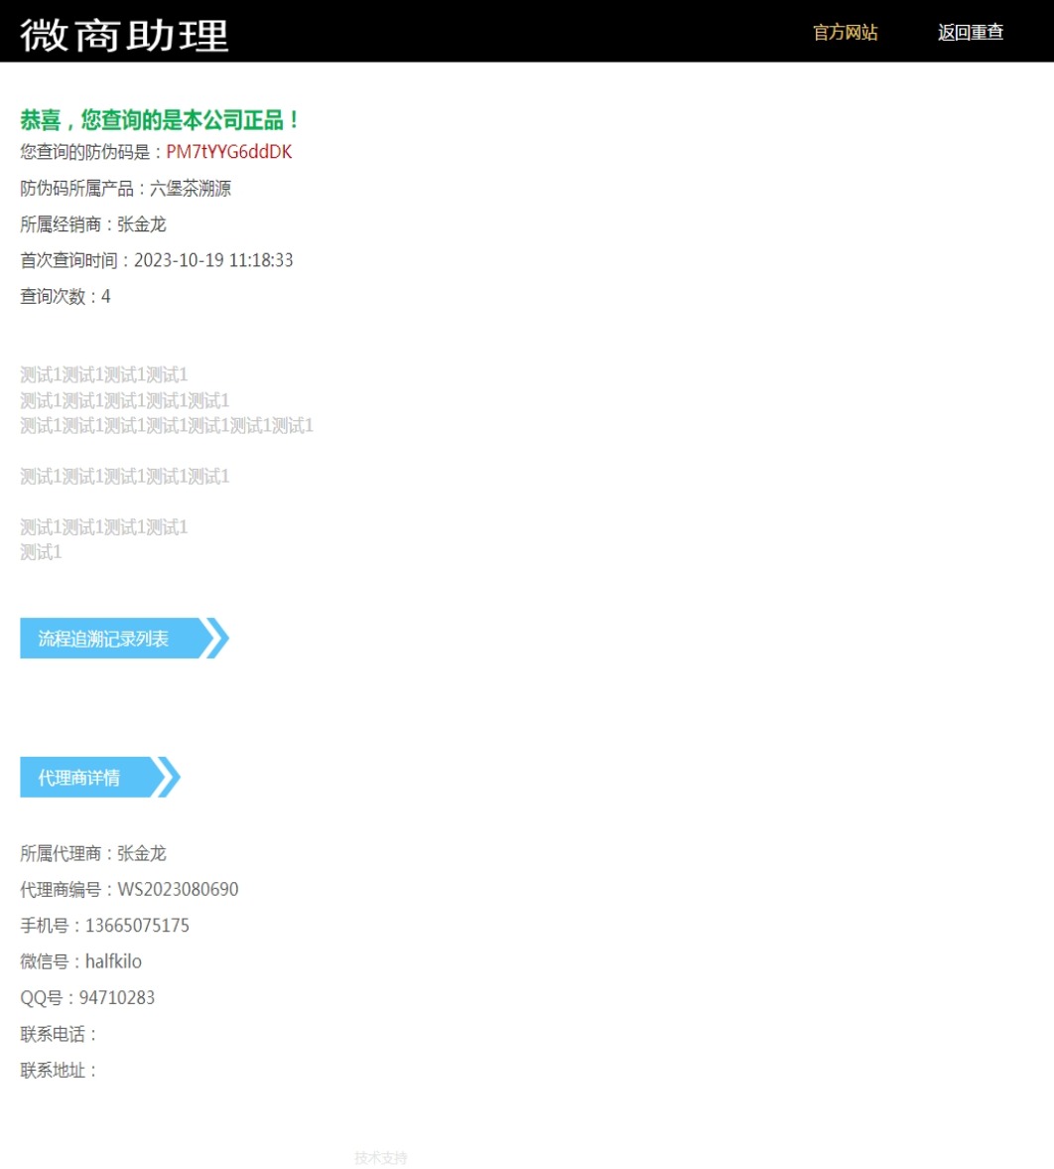Viewport: 1054px width, 1169px height.
Task: Click 返回重查 to search again
Action: tap(970, 32)
